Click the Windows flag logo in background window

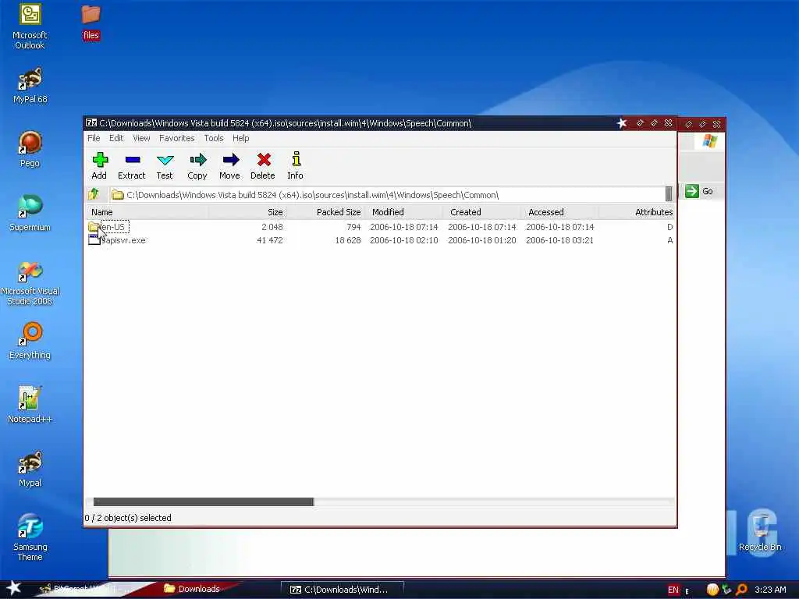click(710, 141)
